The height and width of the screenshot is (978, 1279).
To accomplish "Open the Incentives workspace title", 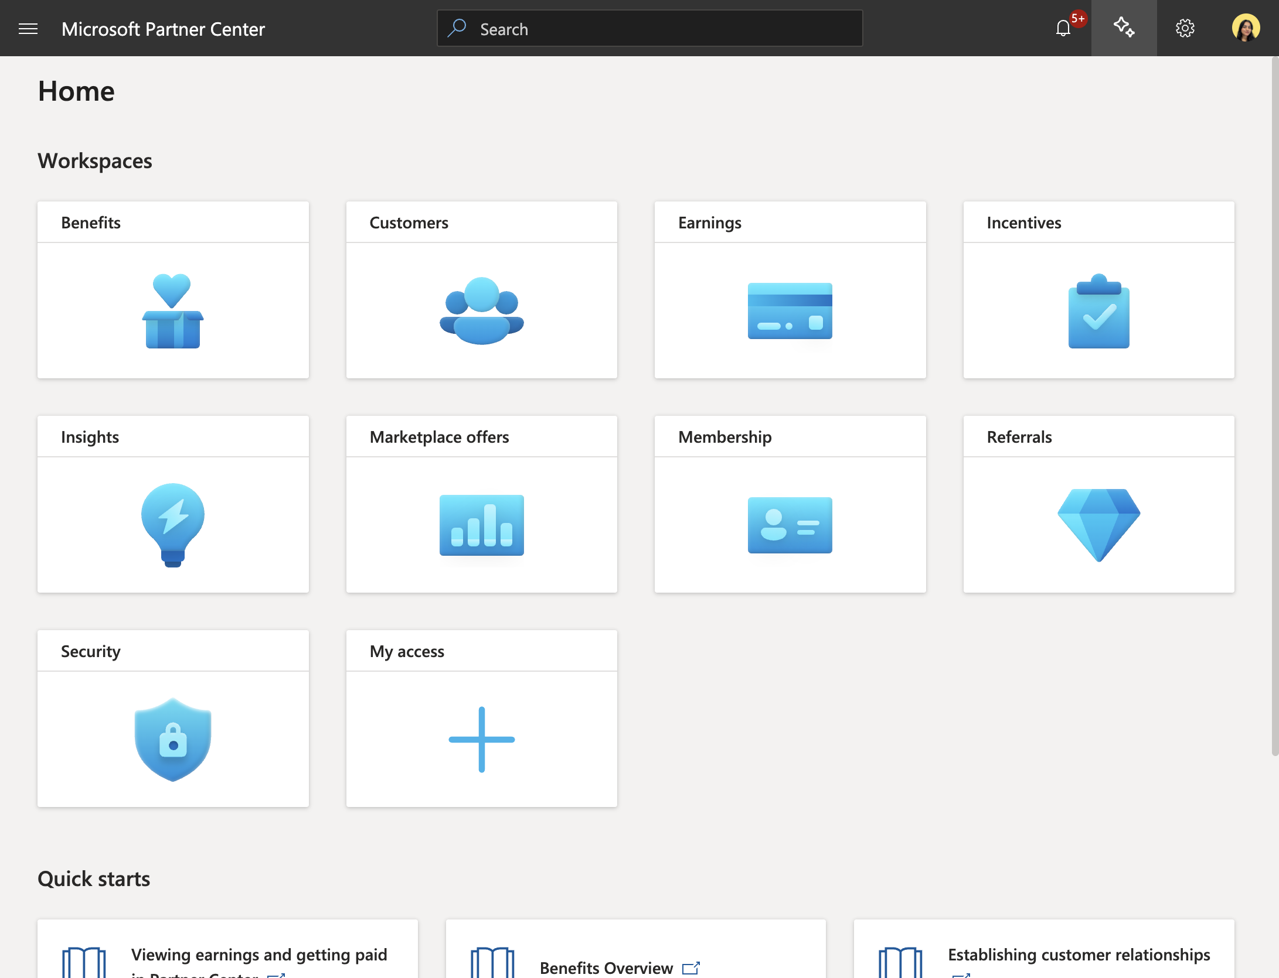I will tap(1024, 223).
